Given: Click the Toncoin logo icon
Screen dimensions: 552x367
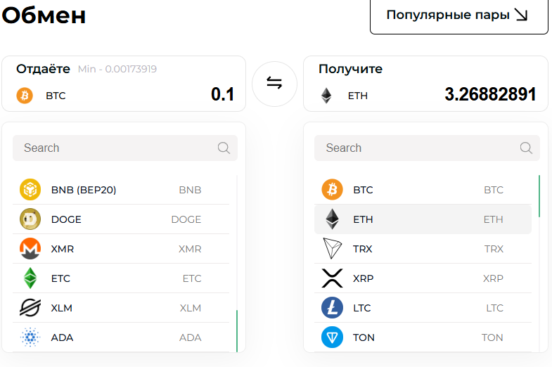Looking at the screenshot, I should click(332, 337).
